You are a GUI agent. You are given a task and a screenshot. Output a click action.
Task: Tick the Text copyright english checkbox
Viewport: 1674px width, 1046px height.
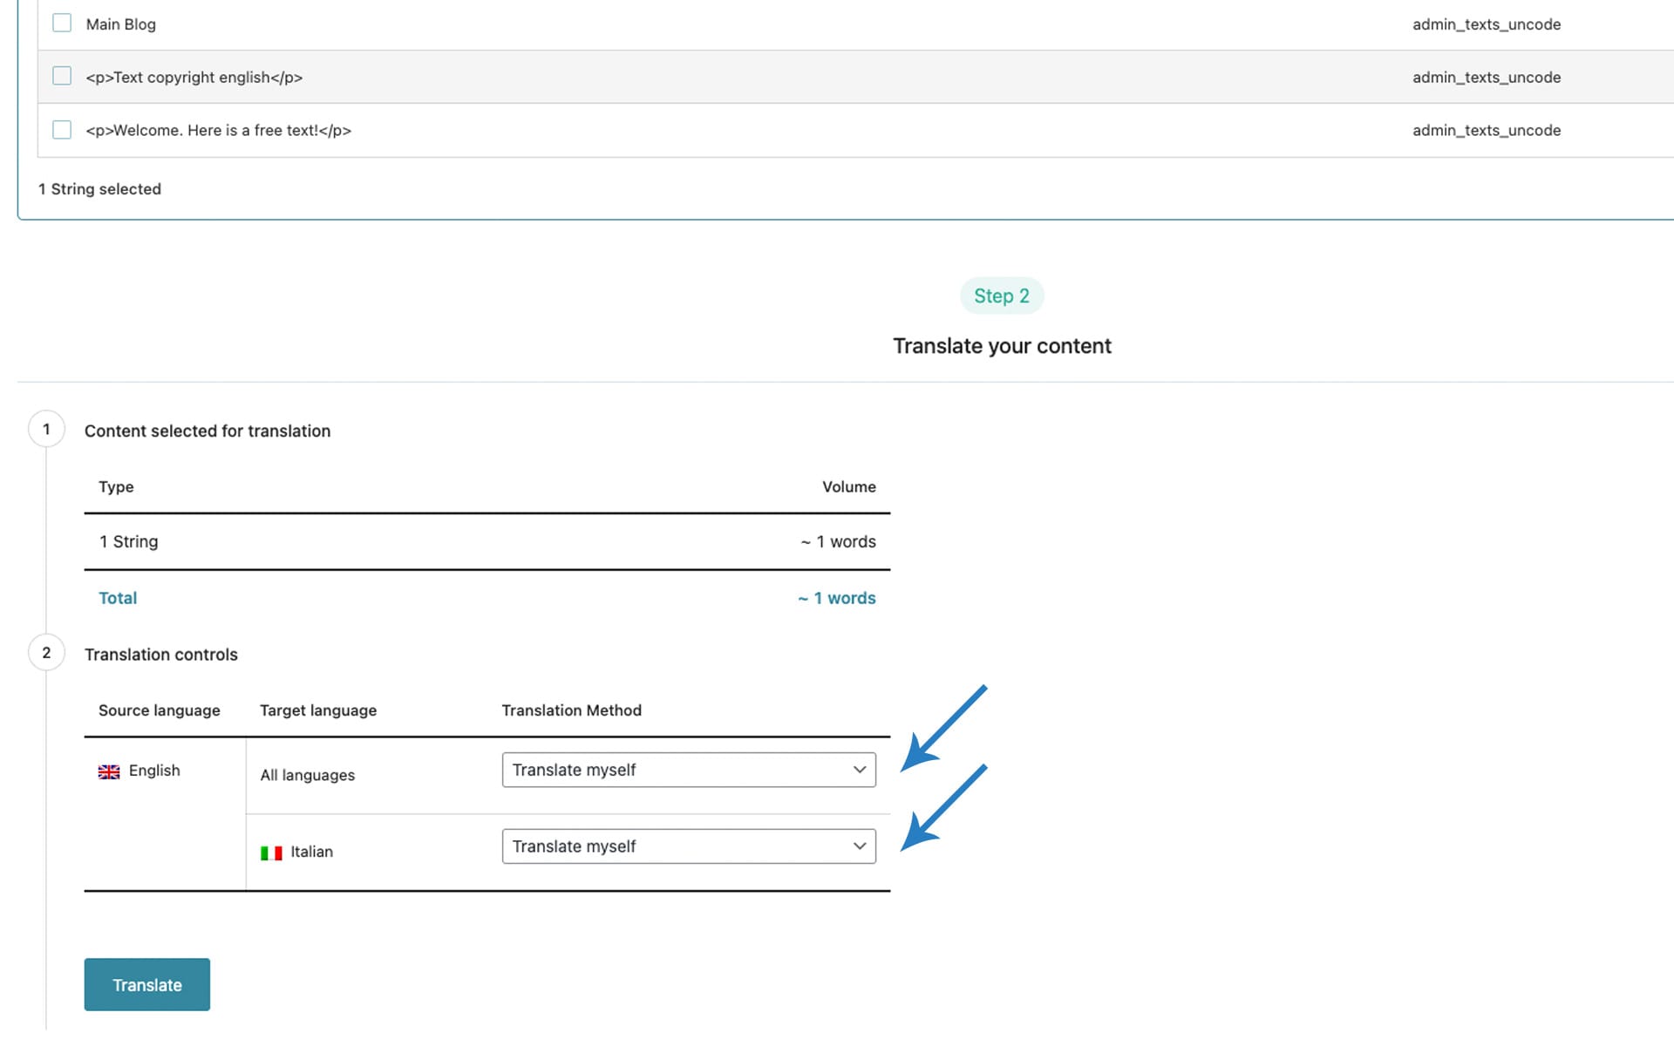tap(62, 77)
